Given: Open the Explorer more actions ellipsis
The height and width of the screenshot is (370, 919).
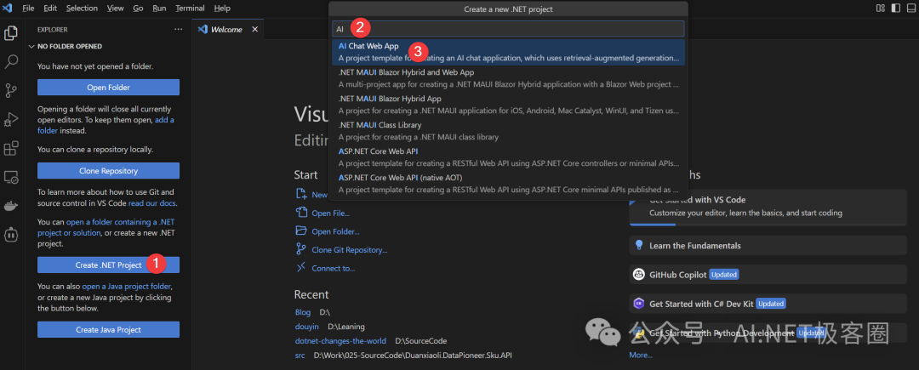Looking at the screenshot, I should click(x=178, y=29).
